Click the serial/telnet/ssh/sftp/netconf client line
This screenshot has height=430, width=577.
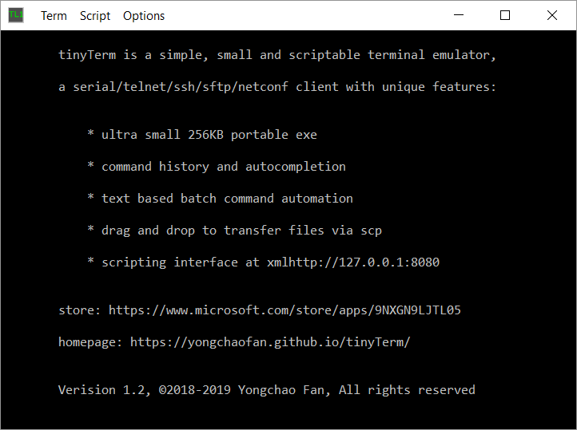pyautogui.click(x=277, y=87)
